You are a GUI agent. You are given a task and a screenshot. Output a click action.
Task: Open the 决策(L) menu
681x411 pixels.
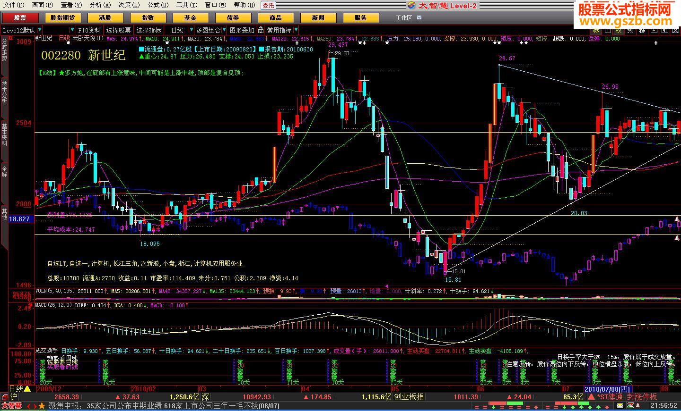click(x=129, y=5)
